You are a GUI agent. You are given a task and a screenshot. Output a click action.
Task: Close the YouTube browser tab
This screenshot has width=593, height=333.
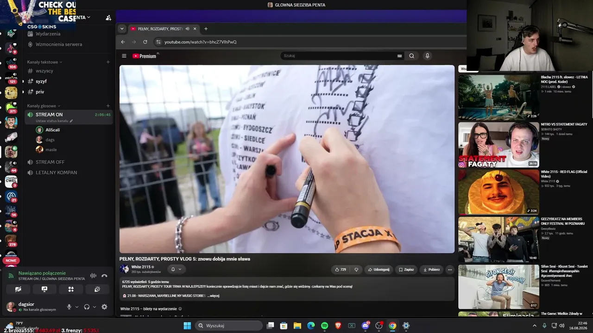tap(195, 29)
